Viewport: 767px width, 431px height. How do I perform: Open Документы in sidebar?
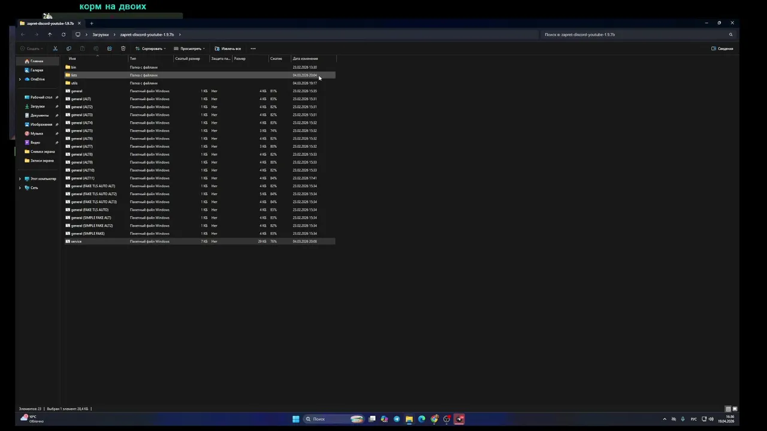40,115
